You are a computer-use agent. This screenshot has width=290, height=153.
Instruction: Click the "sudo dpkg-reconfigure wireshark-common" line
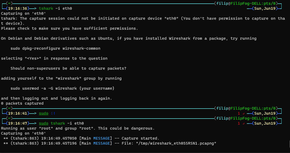click(x=55, y=48)
